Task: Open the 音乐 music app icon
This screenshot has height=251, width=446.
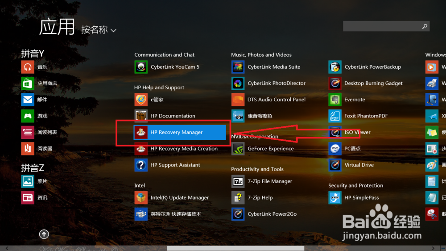Action: click(x=28, y=67)
